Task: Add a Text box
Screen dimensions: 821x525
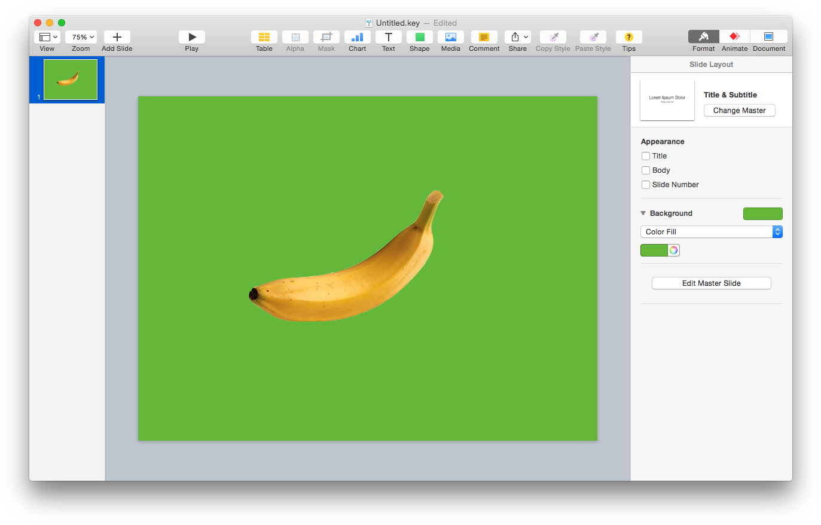Action: click(x=389, y=37)
